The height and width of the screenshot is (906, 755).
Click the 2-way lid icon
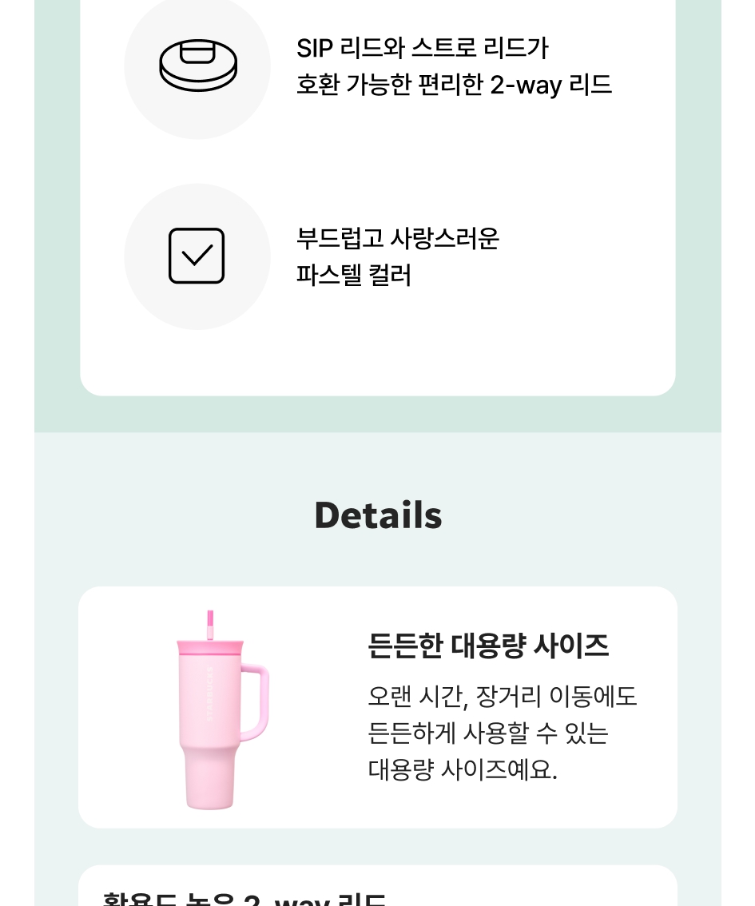[x=198, y=66]
